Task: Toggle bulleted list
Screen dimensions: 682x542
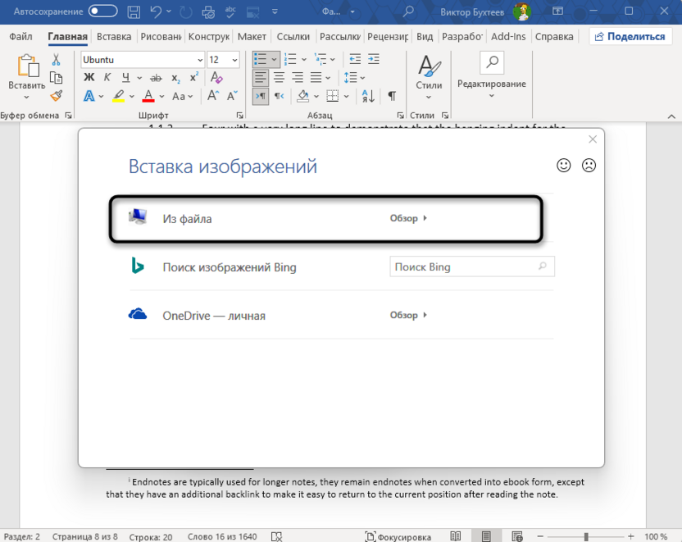Action: point(260,59)
